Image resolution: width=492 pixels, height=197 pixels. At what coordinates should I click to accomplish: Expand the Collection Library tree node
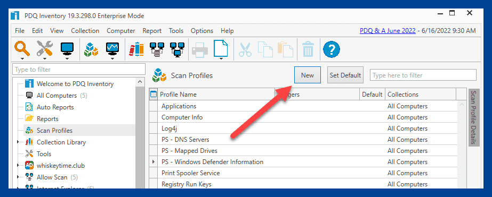click(x=18, y=142)
